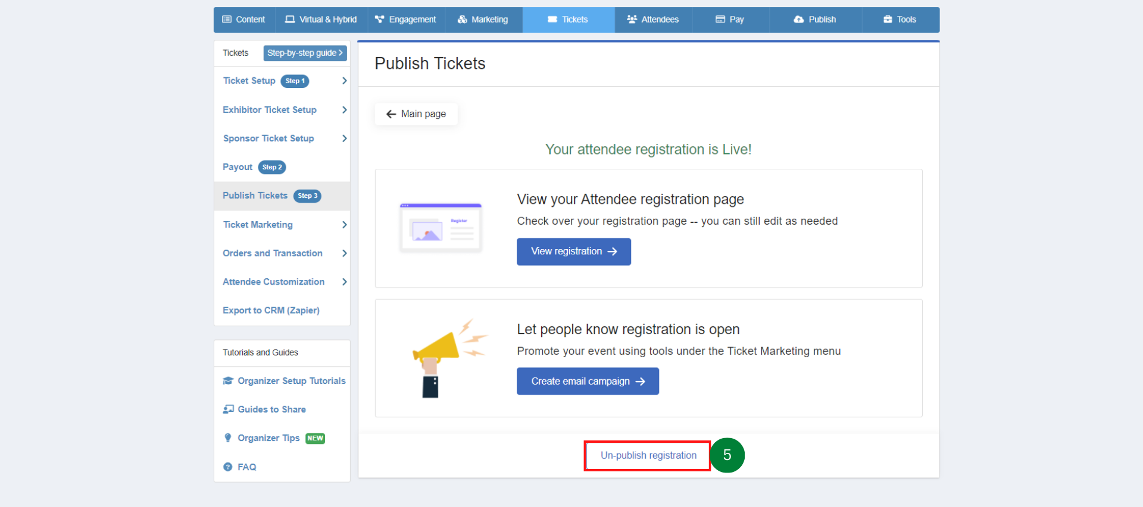The width and height of the screenshot is (1143, 507).
Task: Click the graduation cap tutorials icon
Action: click(228, 381)
